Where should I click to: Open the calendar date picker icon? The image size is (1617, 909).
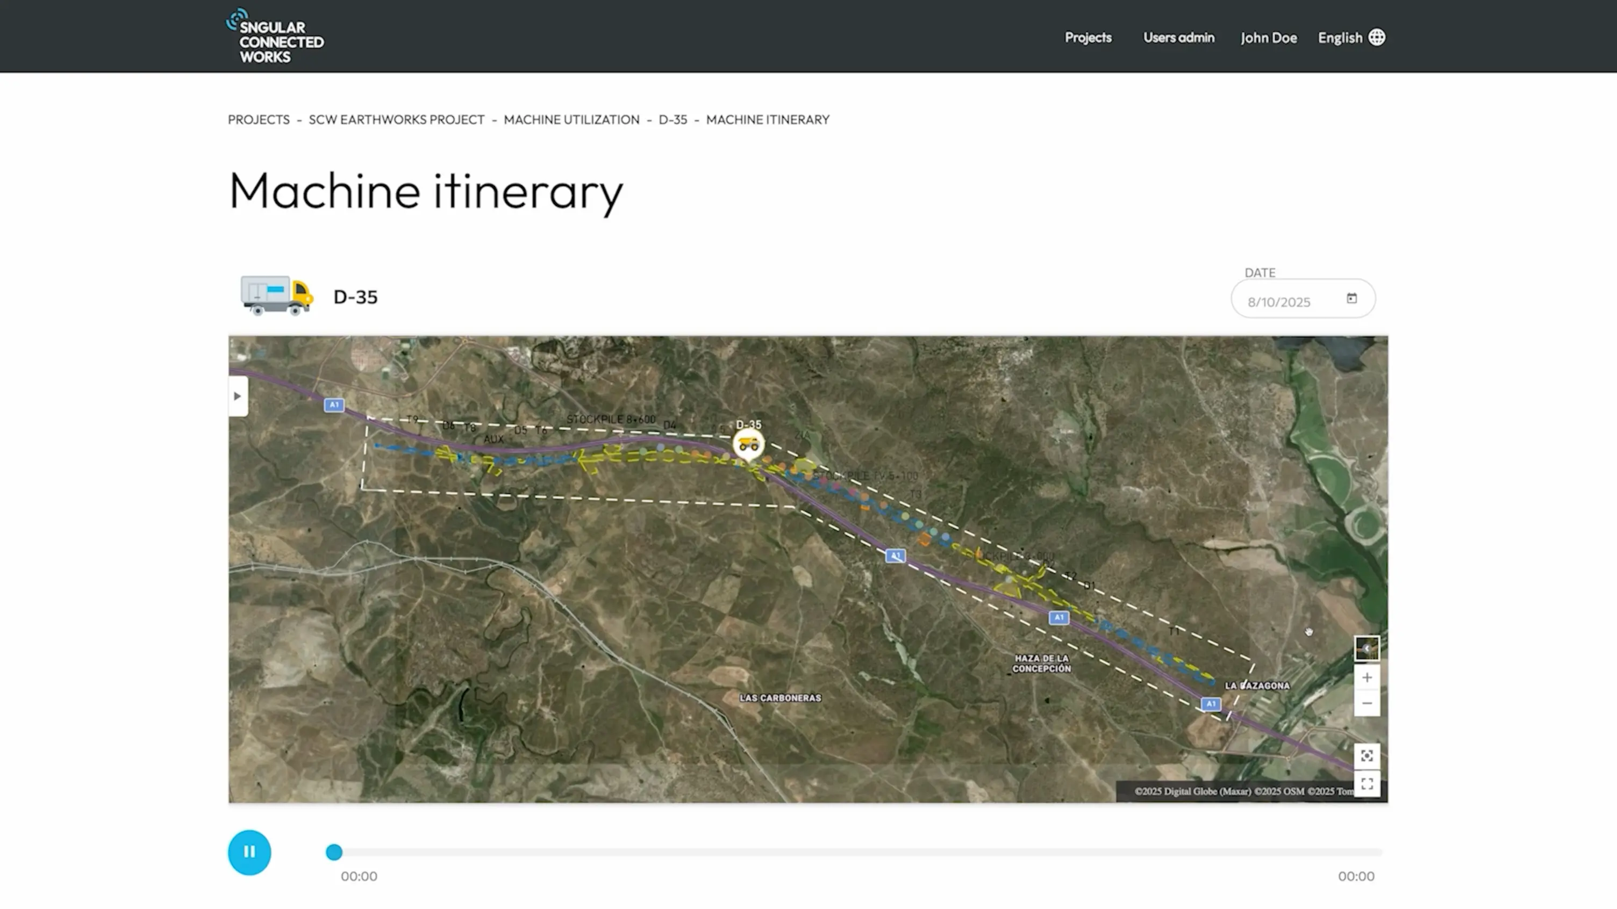click(x=1351, y=299)
